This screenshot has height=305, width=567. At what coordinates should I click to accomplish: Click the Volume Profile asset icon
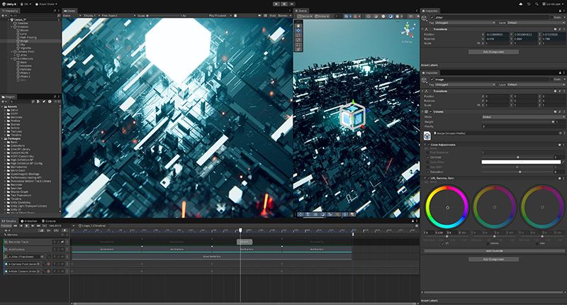[x=428, y=134]
